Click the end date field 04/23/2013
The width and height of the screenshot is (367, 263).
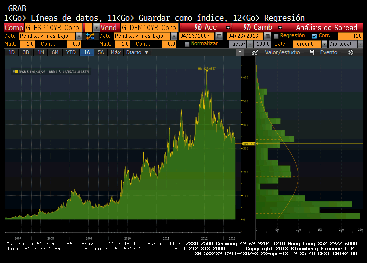point(245,36)
